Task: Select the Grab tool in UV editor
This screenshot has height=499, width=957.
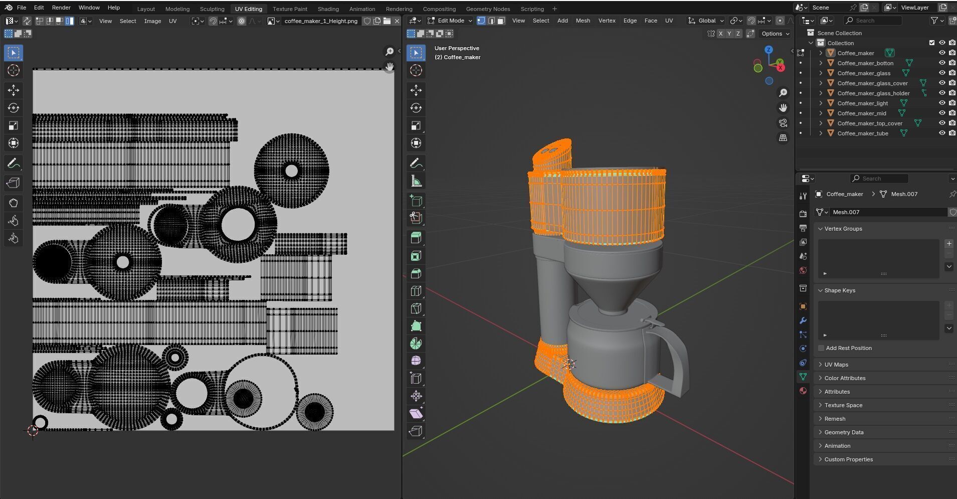Action: tap(14, 203)
